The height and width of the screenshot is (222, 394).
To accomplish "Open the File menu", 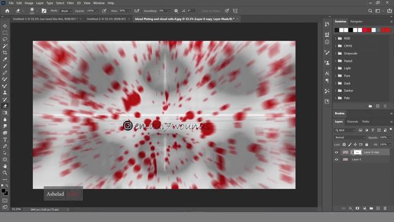I will 11,3.
